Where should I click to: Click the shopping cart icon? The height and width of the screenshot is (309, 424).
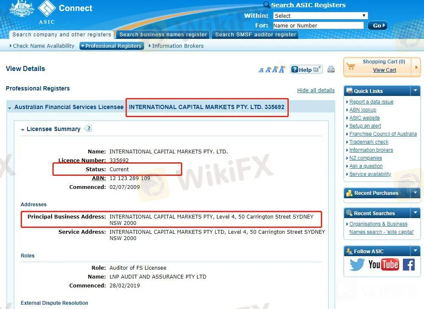[351, 66]
